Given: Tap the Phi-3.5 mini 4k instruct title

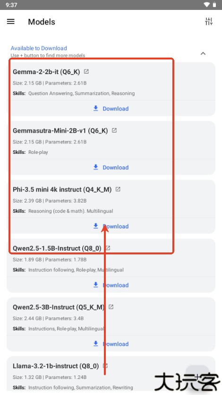Looking at the screenshot, I should pos(62,189).
